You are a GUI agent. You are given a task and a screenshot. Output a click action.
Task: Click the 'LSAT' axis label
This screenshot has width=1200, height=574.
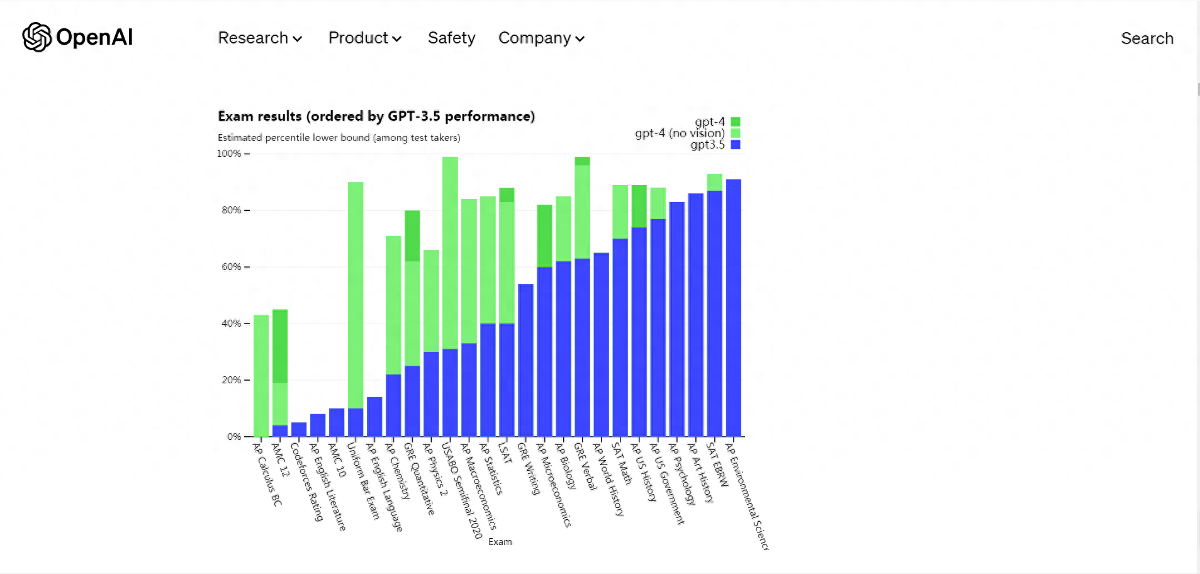pyautogui.click(x=505, y=453)
